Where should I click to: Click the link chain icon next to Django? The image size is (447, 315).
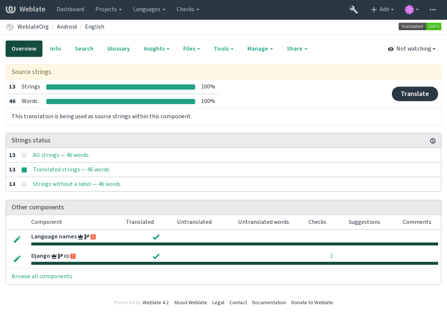67,256
